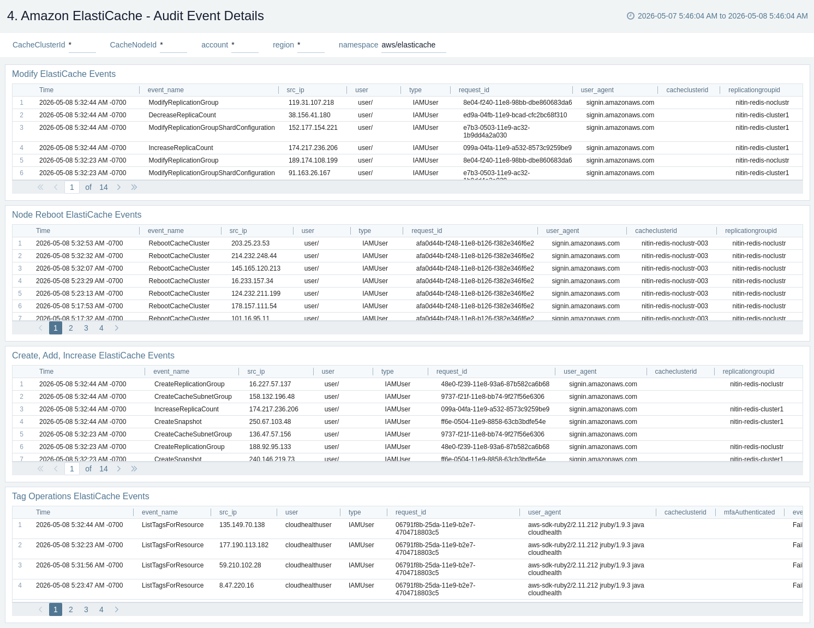This screenshot has width=814, height=628.
Task: Edit the namespace filter aws/elasticache
Action: pos(414,45)
